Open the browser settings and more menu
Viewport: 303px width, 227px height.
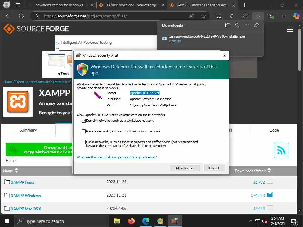coord(284,16)
